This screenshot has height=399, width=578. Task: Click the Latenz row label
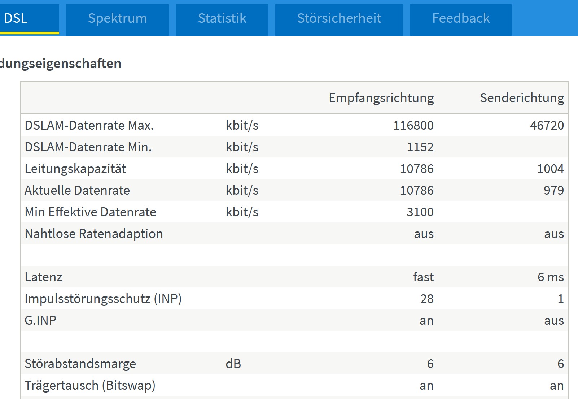point(43,277)
